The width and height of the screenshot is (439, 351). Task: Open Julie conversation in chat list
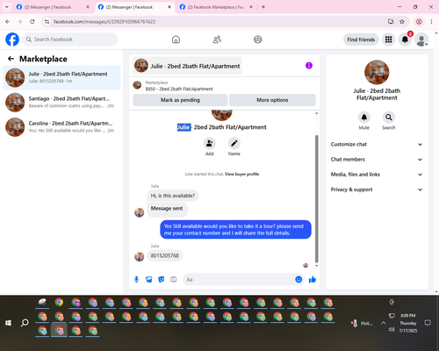coord(61,78)
